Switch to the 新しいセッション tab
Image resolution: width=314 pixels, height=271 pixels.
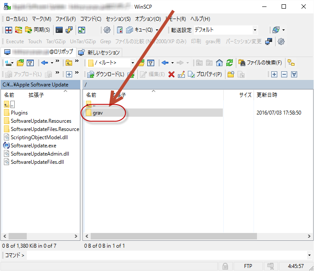[x=99, y=52]
